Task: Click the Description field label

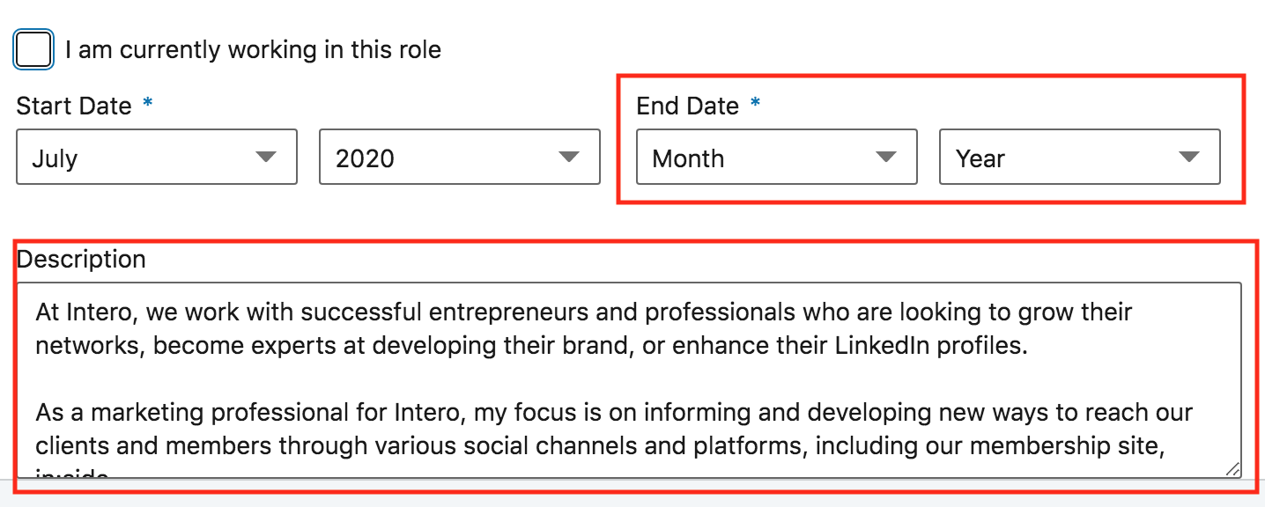Action: (x=81, y=259)
